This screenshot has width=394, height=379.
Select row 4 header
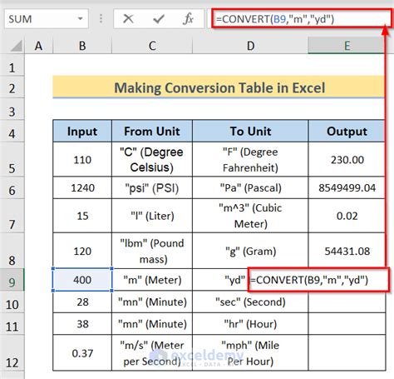12,131
